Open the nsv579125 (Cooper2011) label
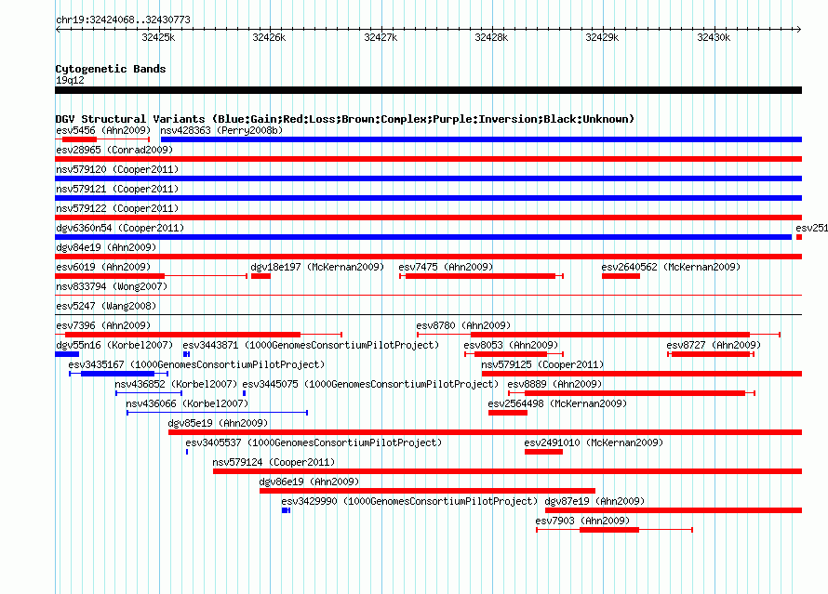This screenshot has width=828, height=594. click(542, 364)
